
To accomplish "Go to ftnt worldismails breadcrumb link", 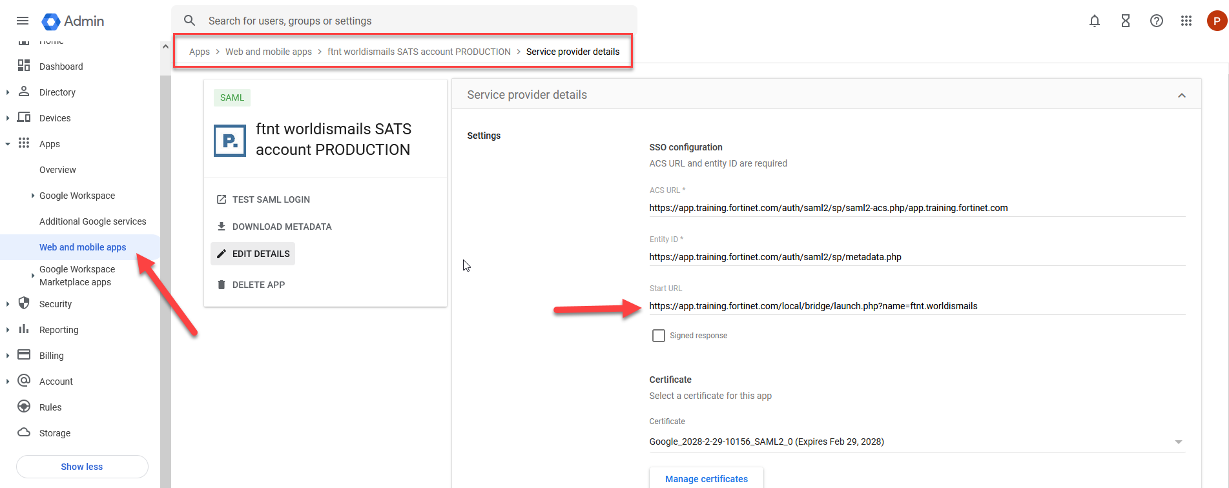I will coord(419,52).
